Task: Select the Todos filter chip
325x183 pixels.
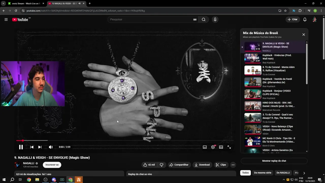Action: (x=245, y=173)
